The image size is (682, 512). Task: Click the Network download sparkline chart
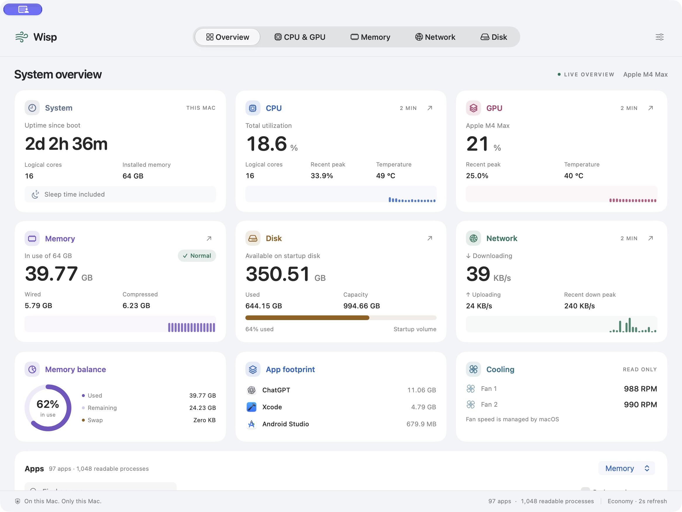[x=562, y=324]
